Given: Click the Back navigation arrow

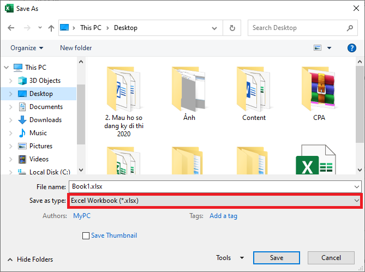Looking at the screenshot, I should [x=11, y=28].
